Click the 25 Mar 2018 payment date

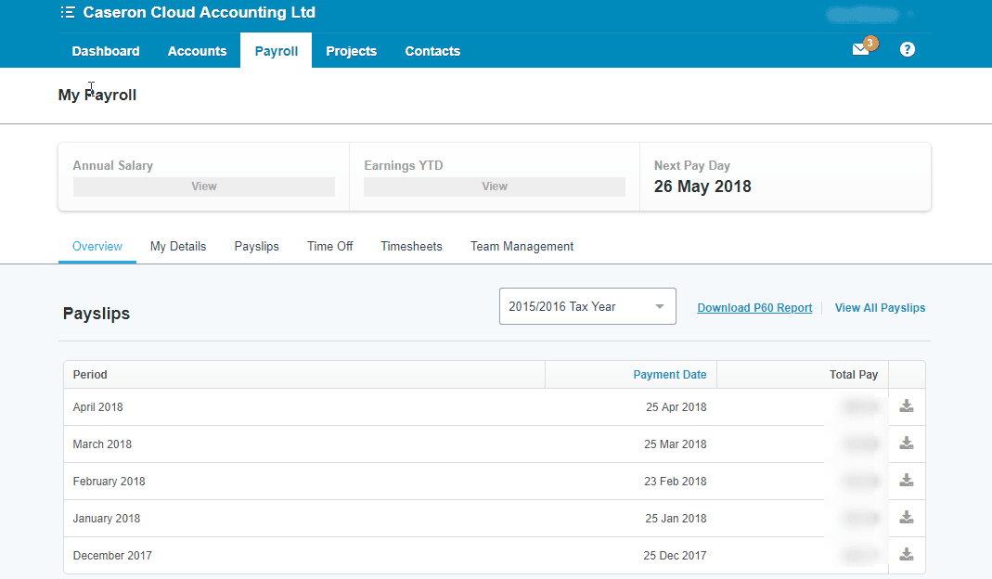(675, 444)
